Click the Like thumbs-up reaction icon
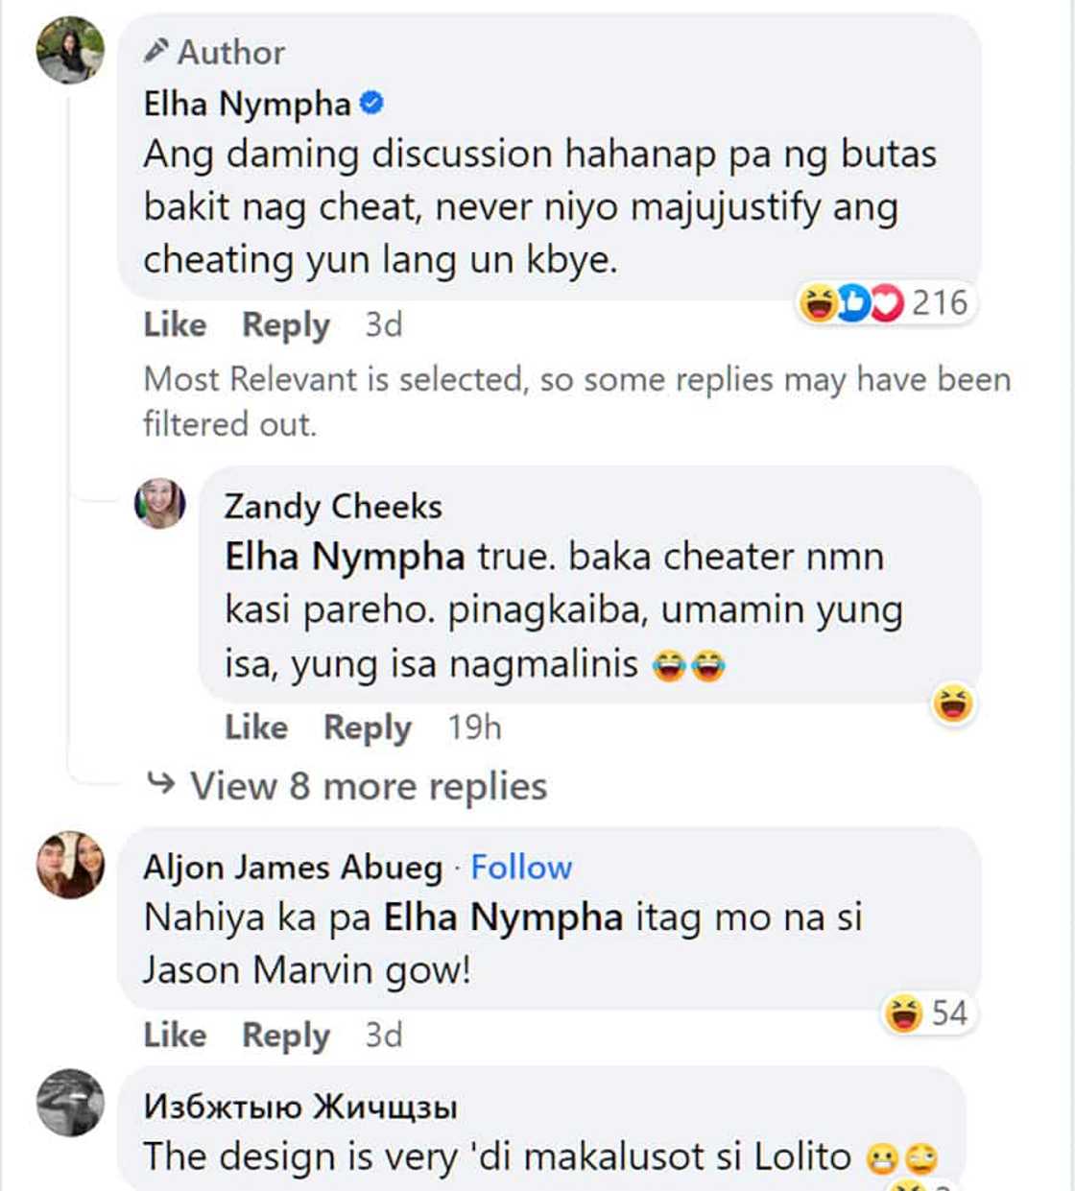1075x1191 pixels. [x=852, y=302]
